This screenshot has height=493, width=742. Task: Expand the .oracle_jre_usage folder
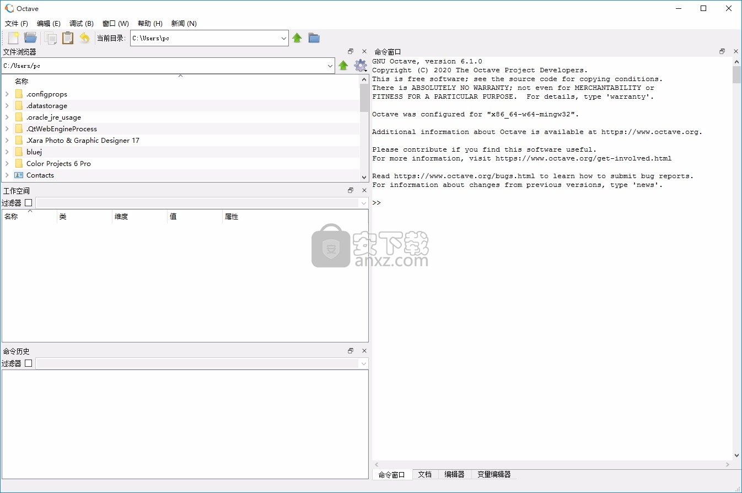click(x=7, y=117)
